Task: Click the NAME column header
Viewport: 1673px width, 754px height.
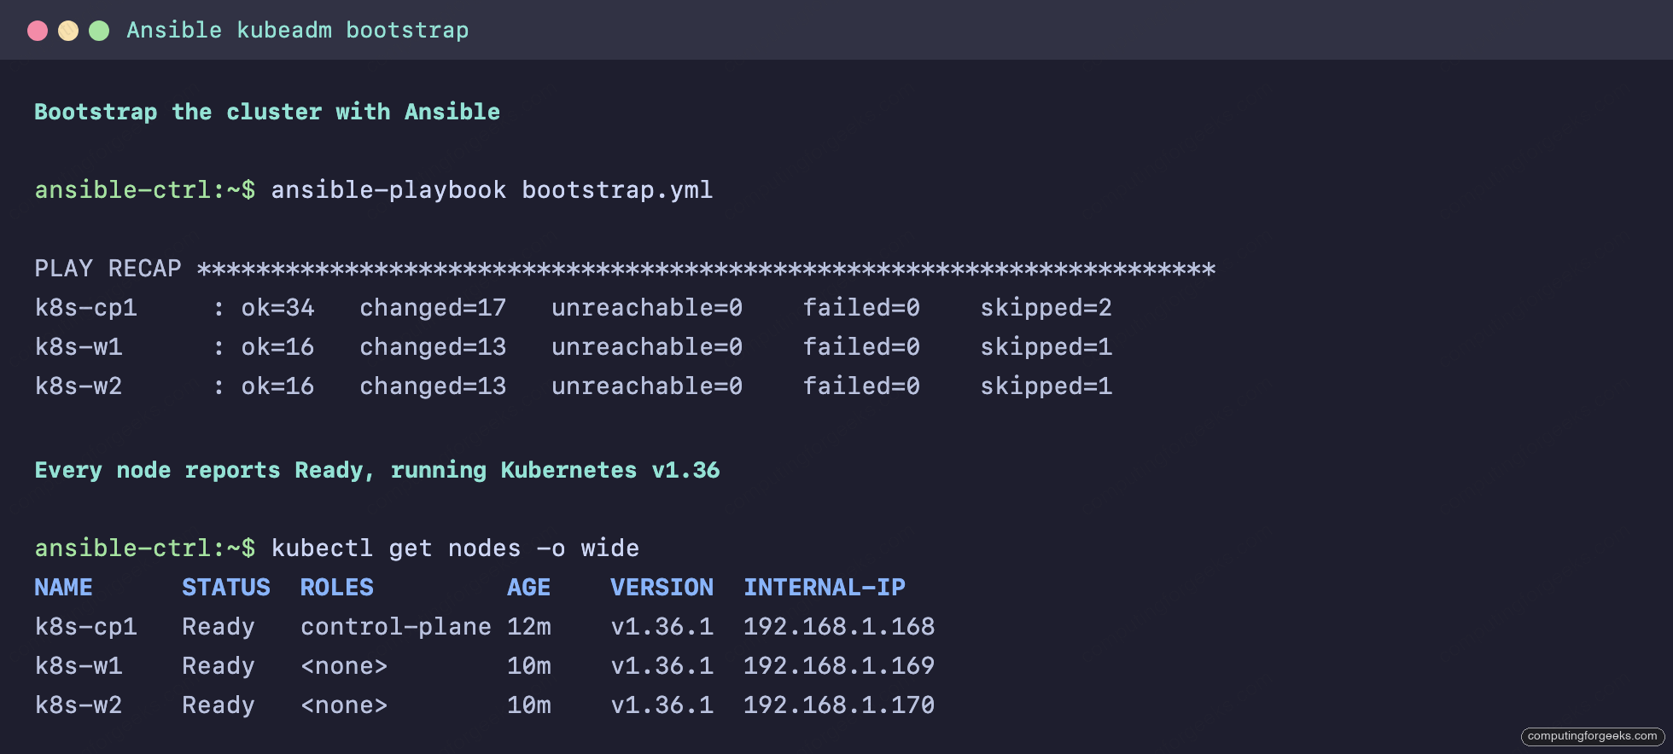Action: pyautogui.click(x=63, y=587)
